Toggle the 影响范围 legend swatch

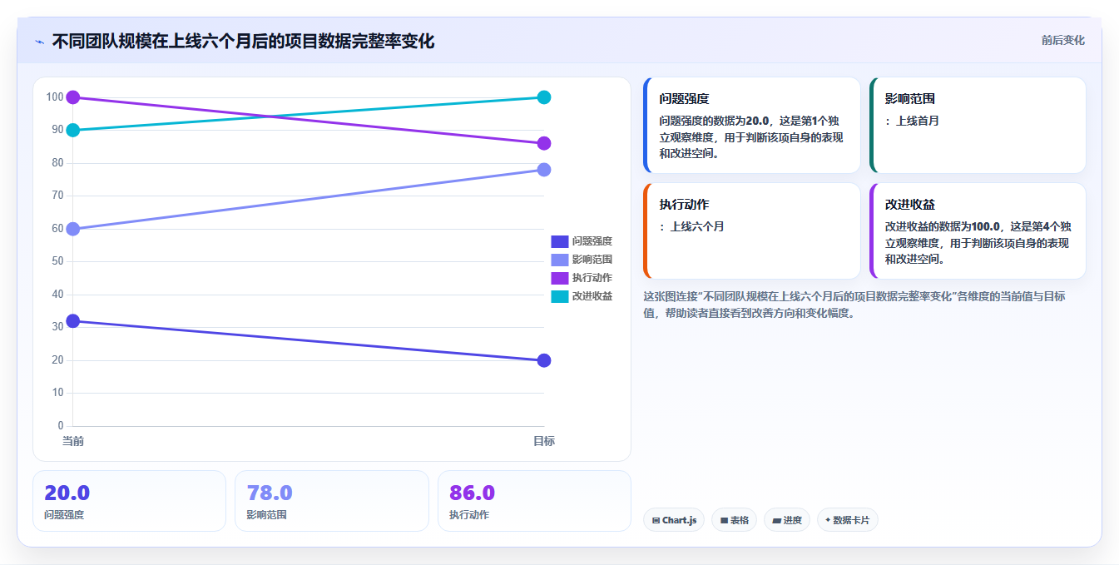(x=559, y=260)
